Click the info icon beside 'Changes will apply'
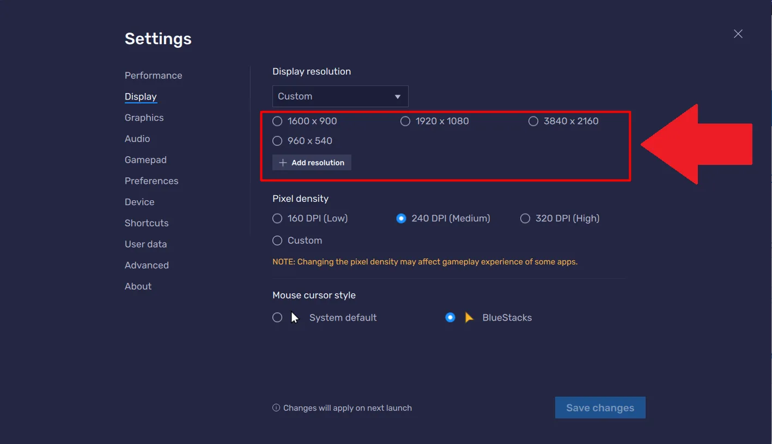 [x=276, y=408]
